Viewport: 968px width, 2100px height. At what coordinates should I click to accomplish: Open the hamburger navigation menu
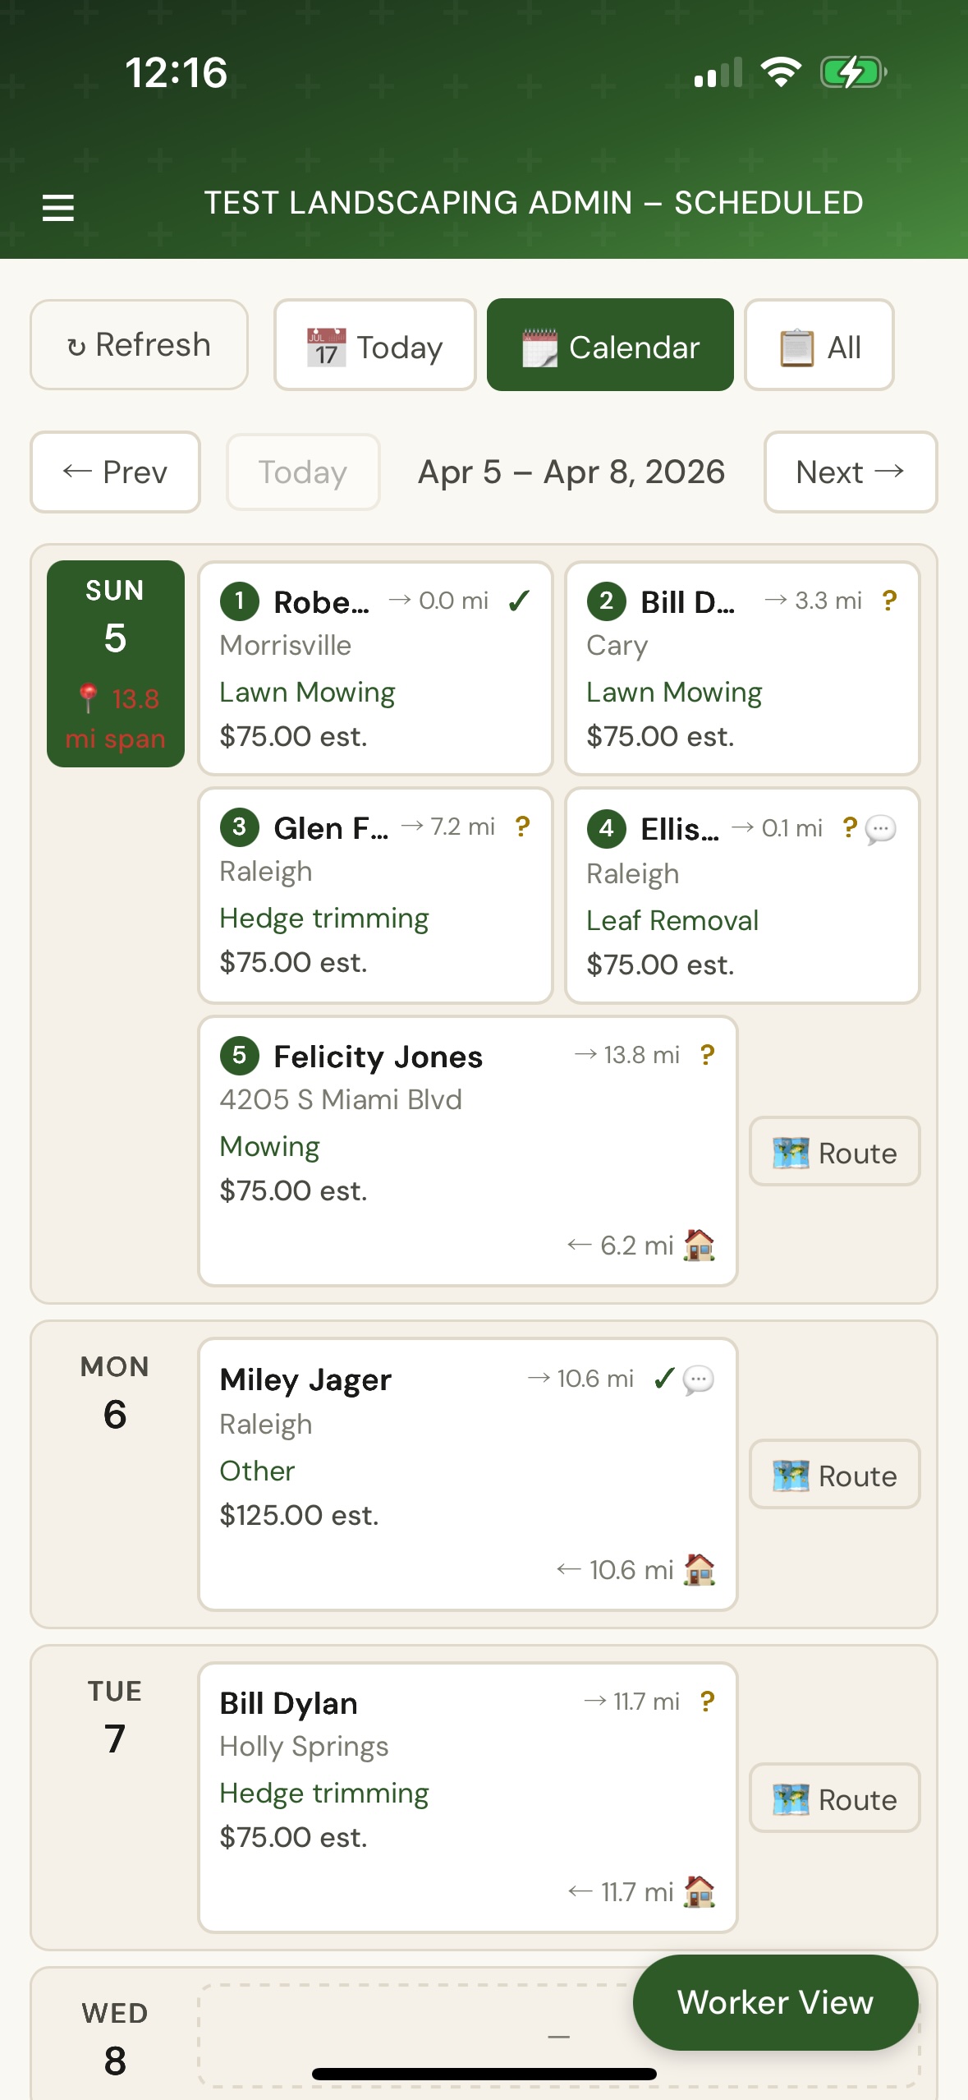coord(57,206)
